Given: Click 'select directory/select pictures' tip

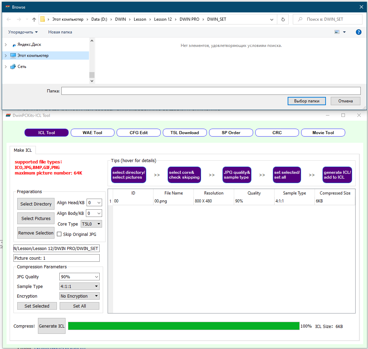Looking at the screenshot, I should click(x=129, y=175).
